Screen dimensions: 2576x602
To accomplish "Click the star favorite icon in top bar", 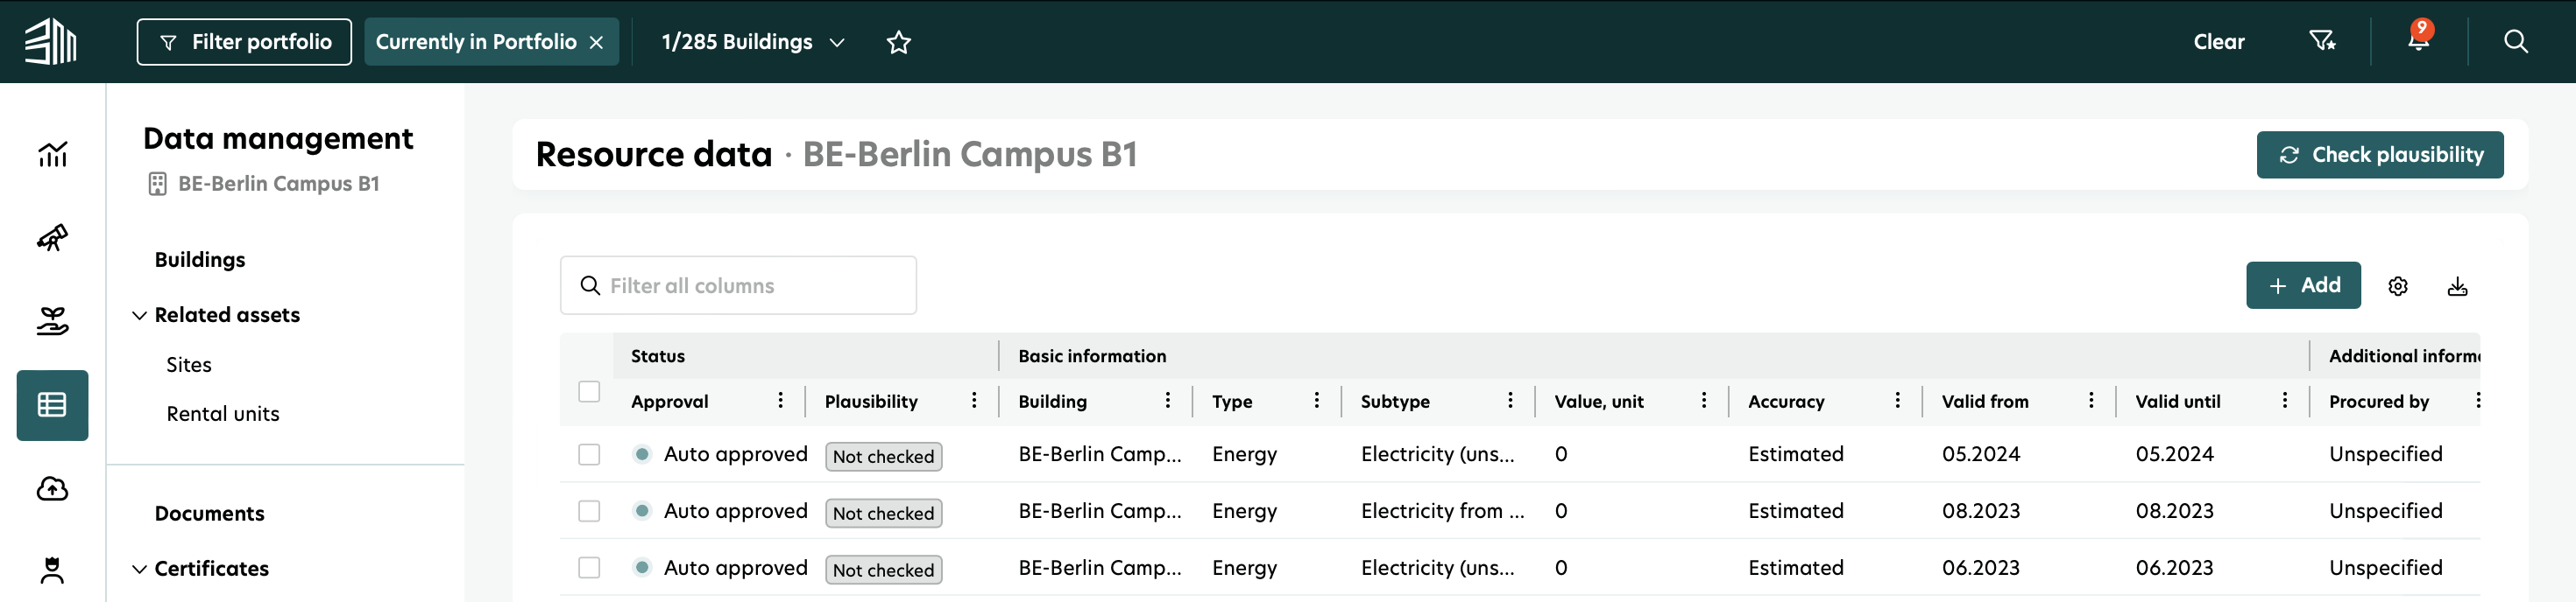I will (899, 42).
